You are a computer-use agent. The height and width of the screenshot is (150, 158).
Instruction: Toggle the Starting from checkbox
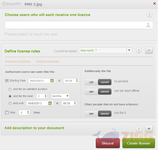pos(7,81)
